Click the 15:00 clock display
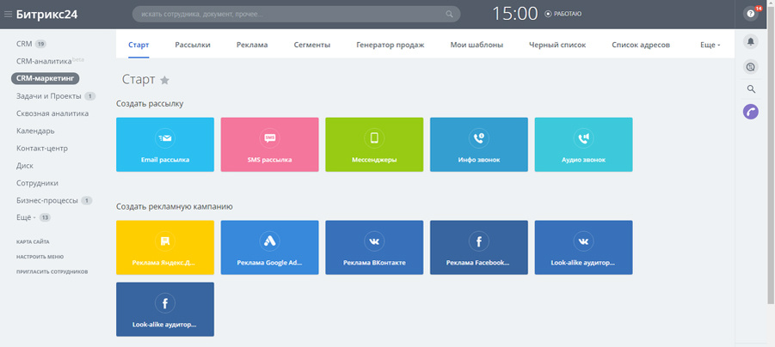Image resolution: width=775 pixels, height=347 pixels. click(515, 15)
